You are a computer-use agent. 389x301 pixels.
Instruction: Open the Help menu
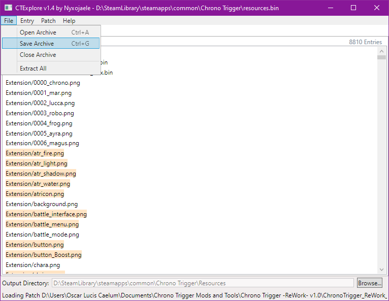[x=69, y=21]
